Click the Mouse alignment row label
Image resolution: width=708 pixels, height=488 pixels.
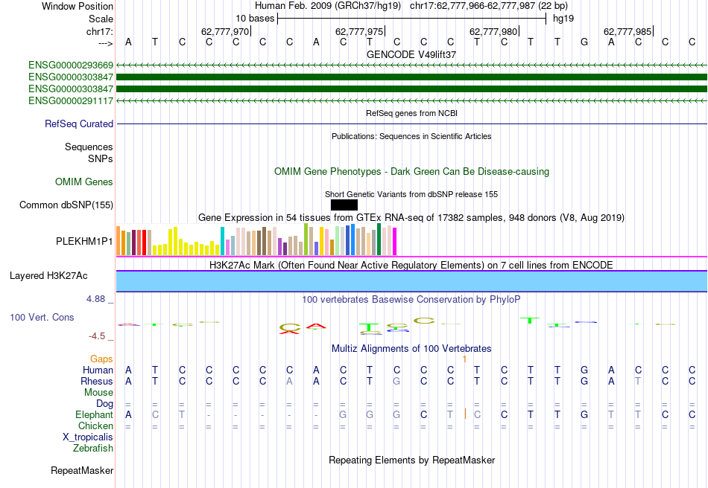click(x=98, y=393)
